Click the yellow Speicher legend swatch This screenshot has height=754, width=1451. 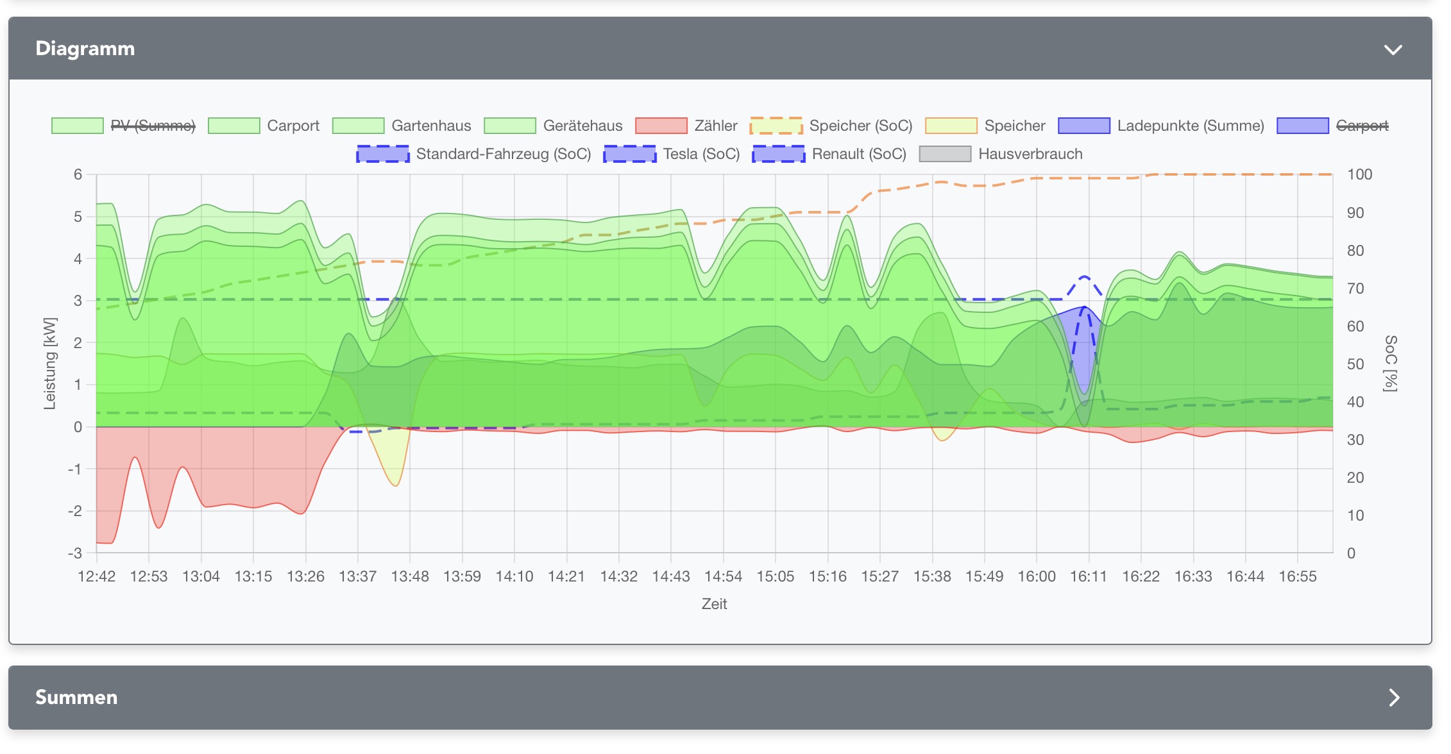click(x=951, y=126)
